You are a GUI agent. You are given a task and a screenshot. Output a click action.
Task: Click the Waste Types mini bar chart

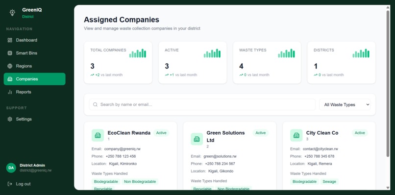click(286, 53)
